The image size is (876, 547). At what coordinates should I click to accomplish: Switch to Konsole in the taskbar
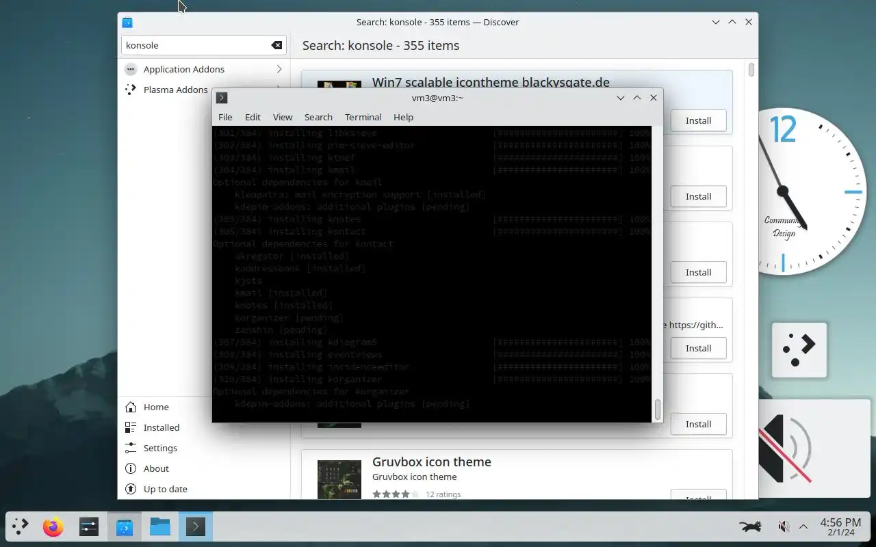click(196, 526)
